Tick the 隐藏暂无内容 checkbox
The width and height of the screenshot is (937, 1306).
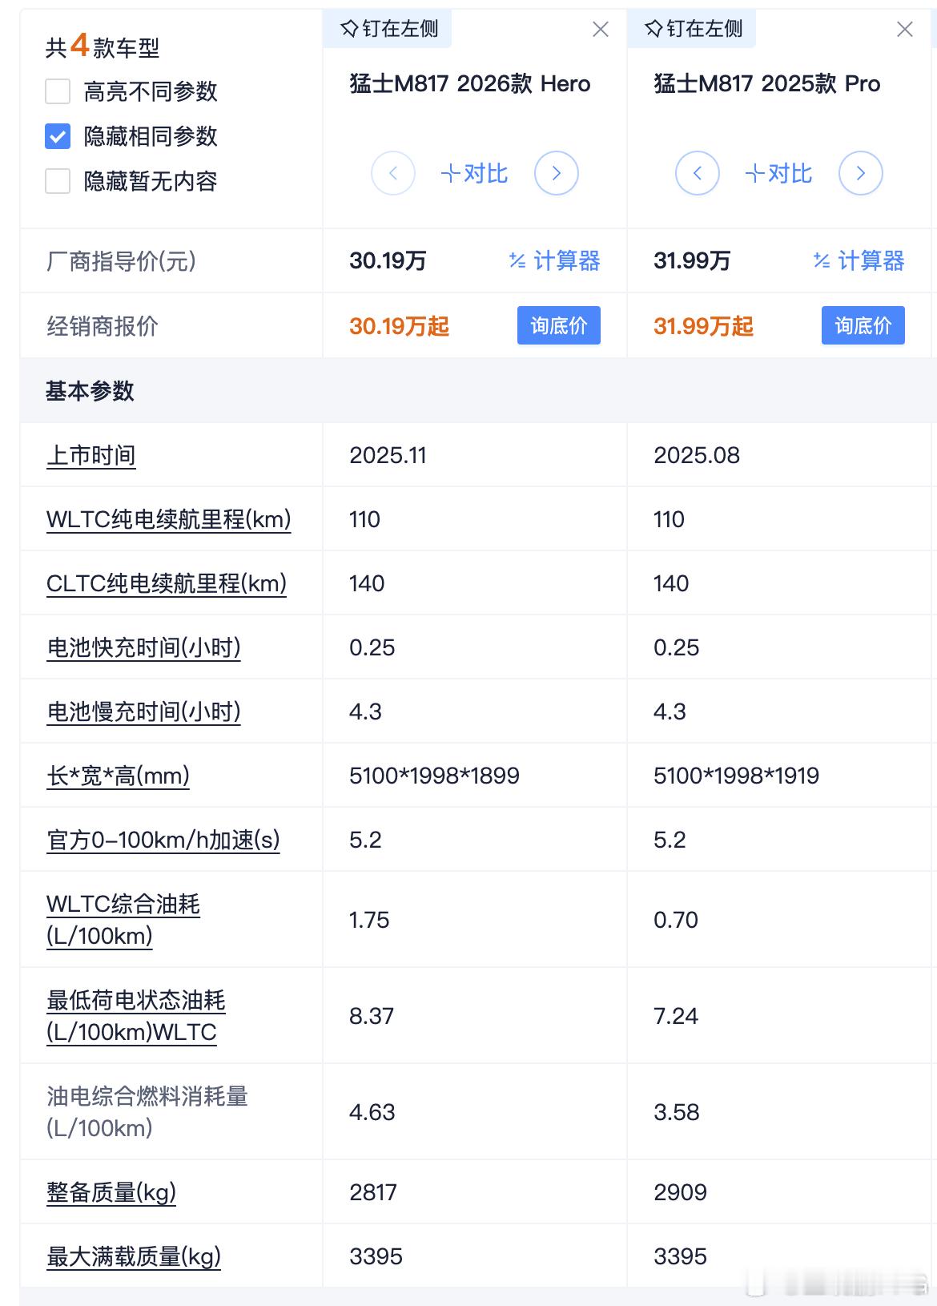[x=58, y=181]
